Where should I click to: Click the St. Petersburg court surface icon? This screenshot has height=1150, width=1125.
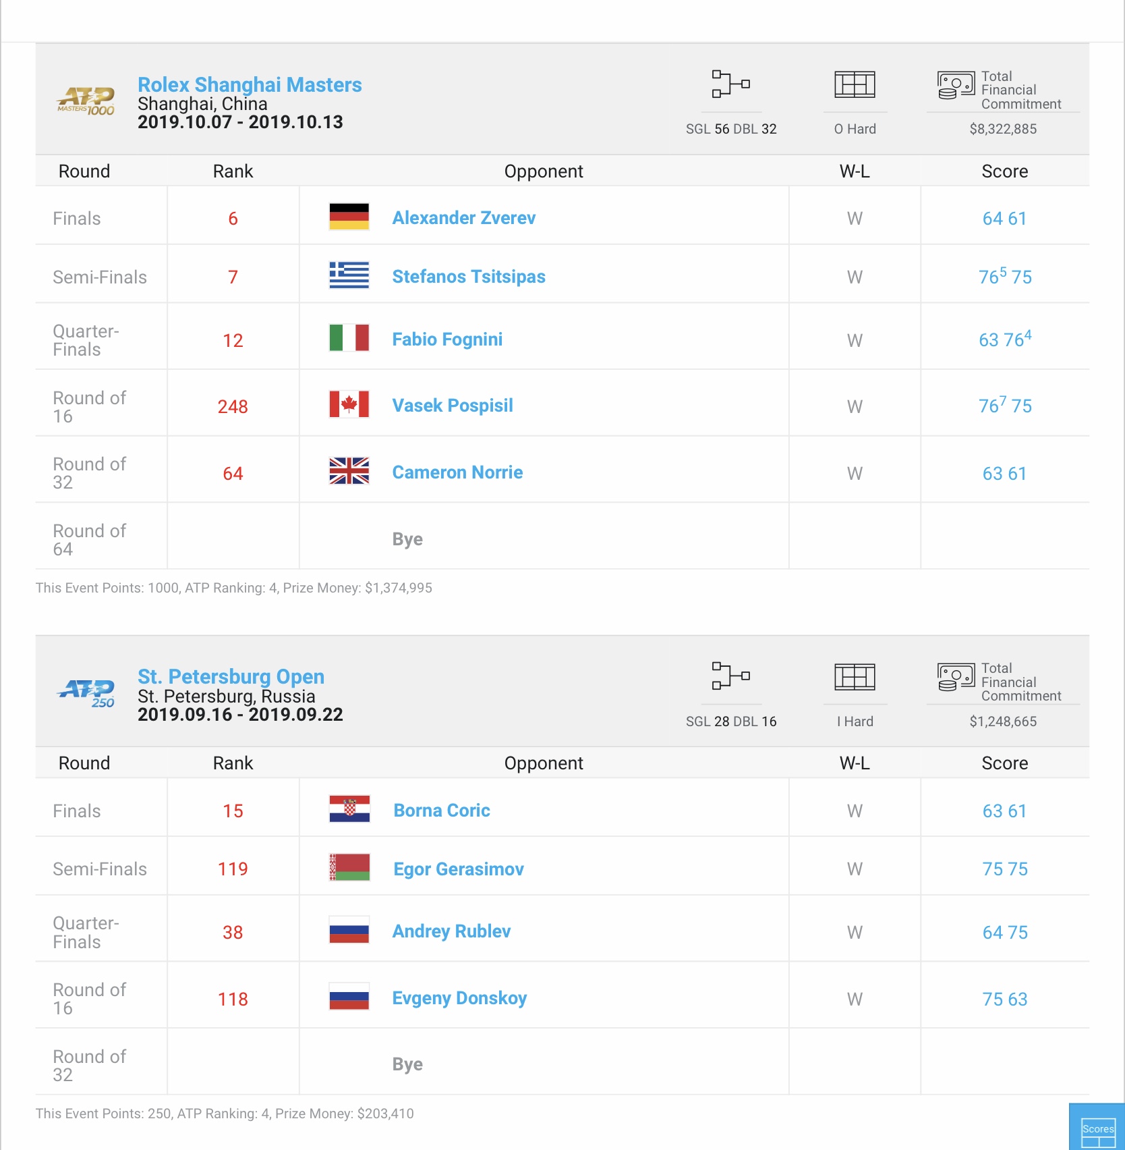click(x=855, y=676)
